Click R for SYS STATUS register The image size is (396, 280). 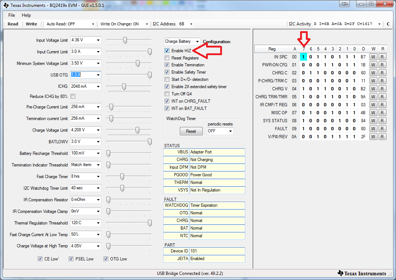(x=382, y=121)
